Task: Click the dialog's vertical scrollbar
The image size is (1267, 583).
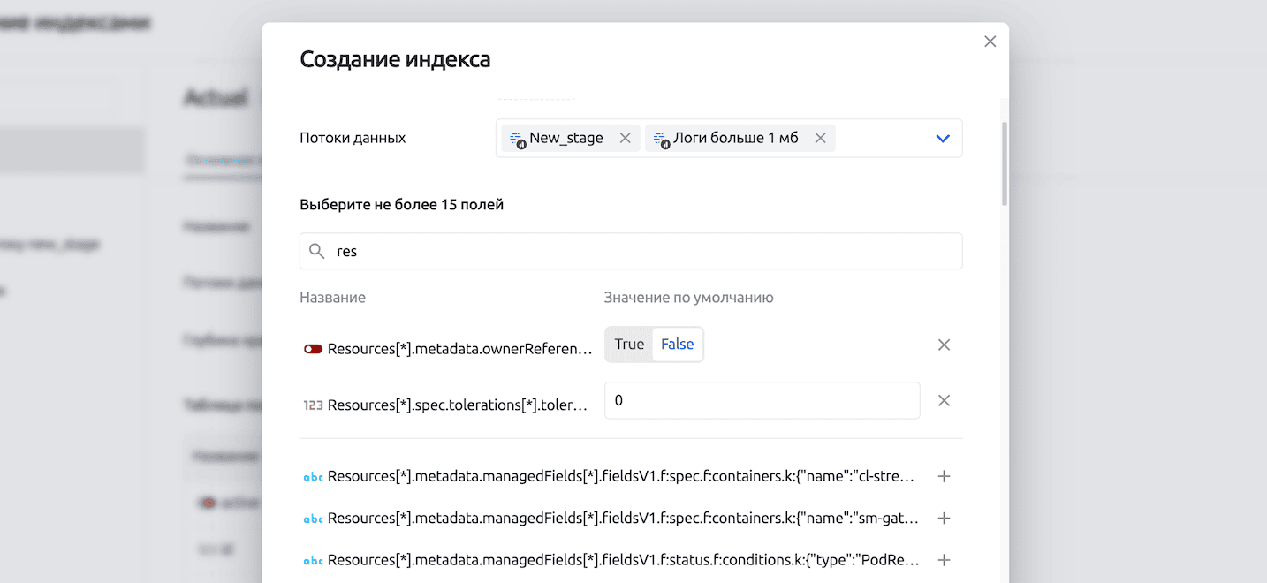Action: pos(1005,163)
